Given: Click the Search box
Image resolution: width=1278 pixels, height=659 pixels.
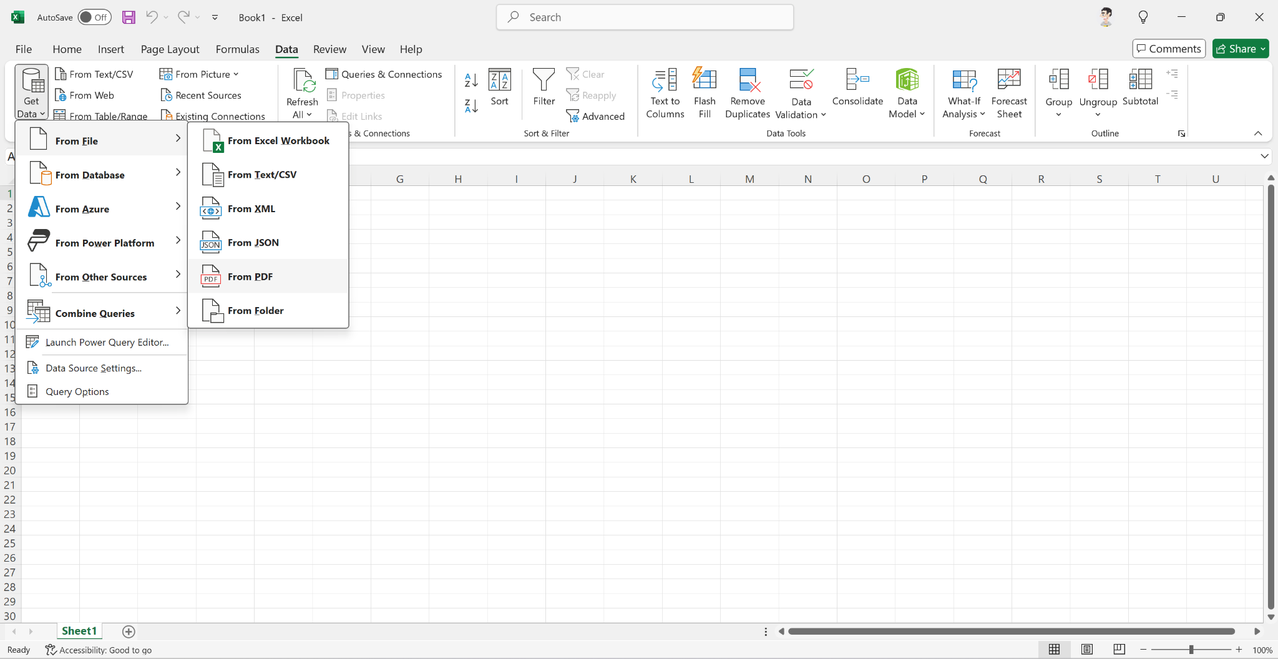Looking at the screenshot, I should [x=645, y=17].
